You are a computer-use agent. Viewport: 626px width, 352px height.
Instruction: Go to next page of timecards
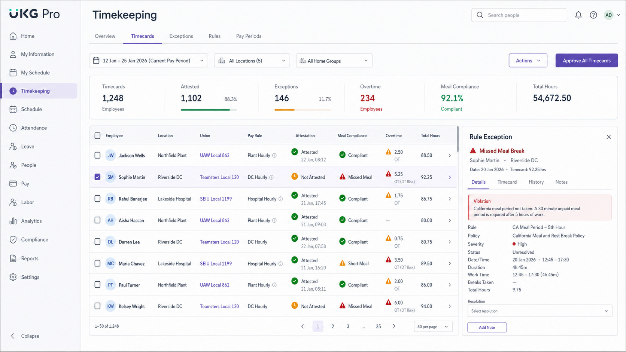[394, 327]
